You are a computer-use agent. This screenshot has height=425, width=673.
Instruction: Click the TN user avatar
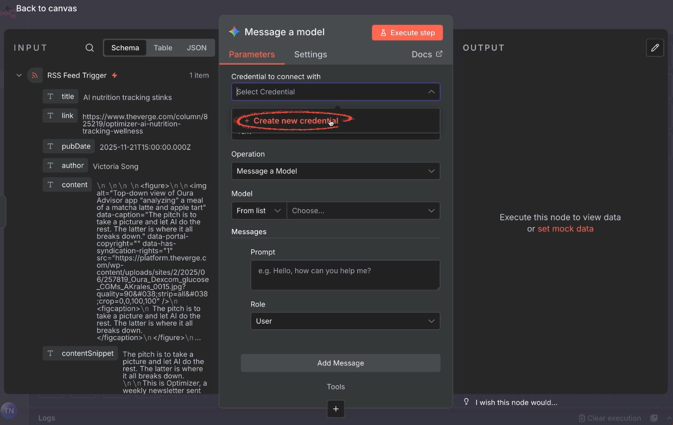[x=9, y=411]
